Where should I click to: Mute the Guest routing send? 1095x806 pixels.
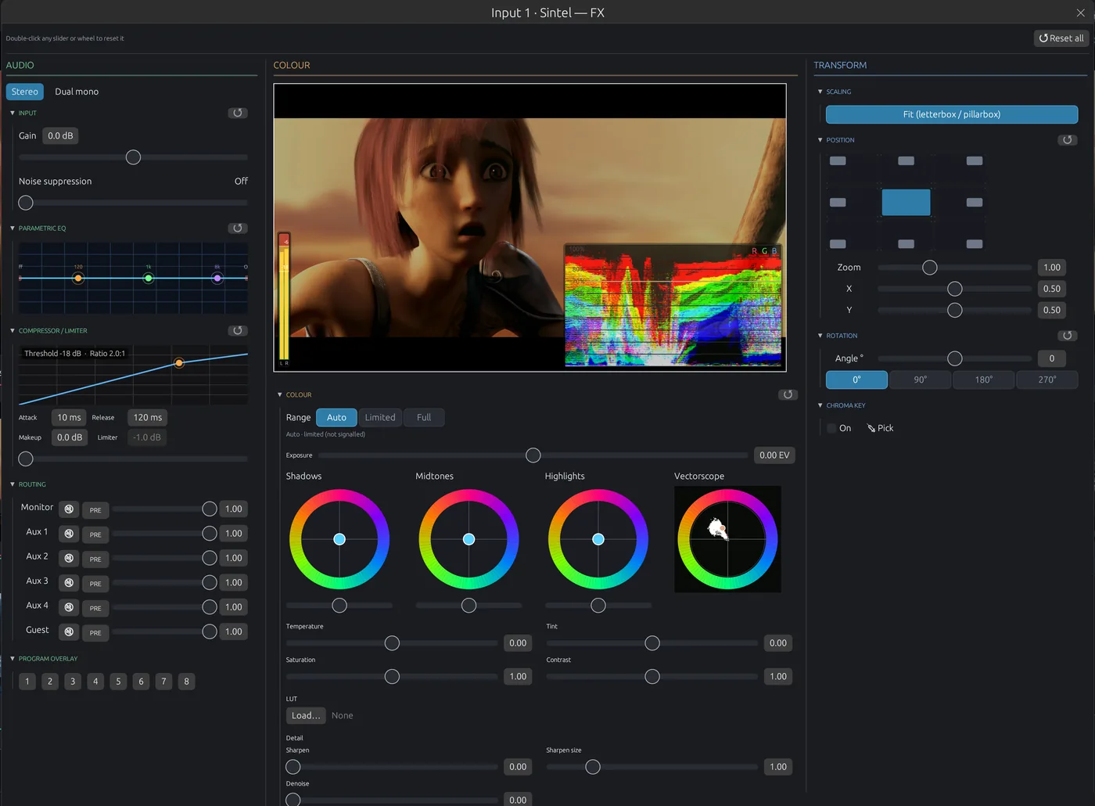tap(69, 631)
